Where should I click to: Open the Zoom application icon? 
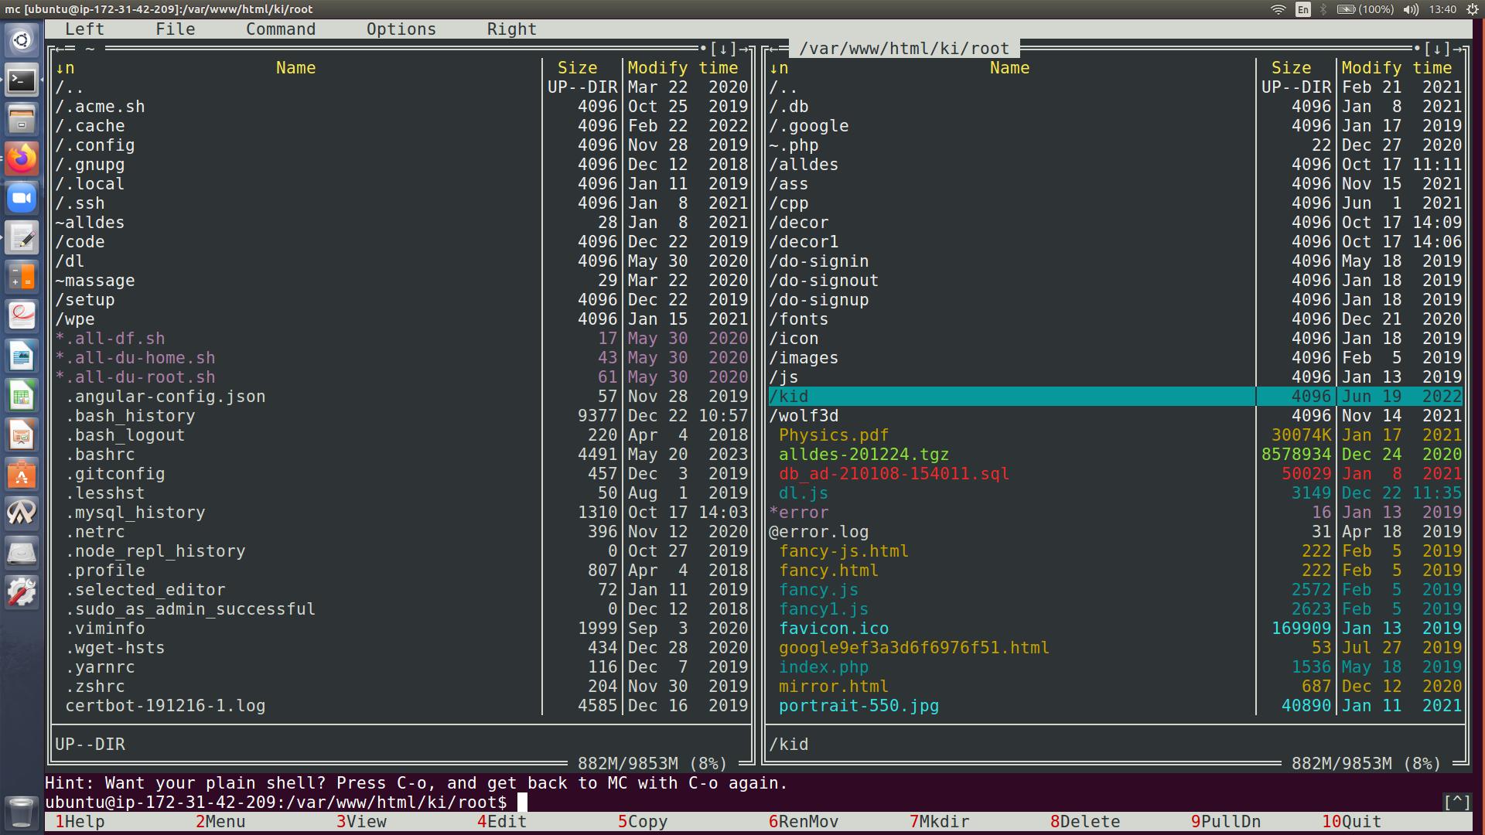click(x=22, y=199)
